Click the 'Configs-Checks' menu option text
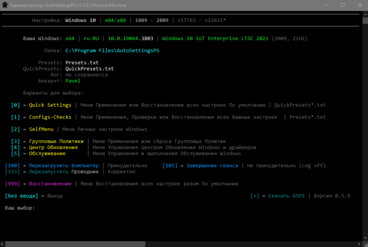 coord(50,117)
